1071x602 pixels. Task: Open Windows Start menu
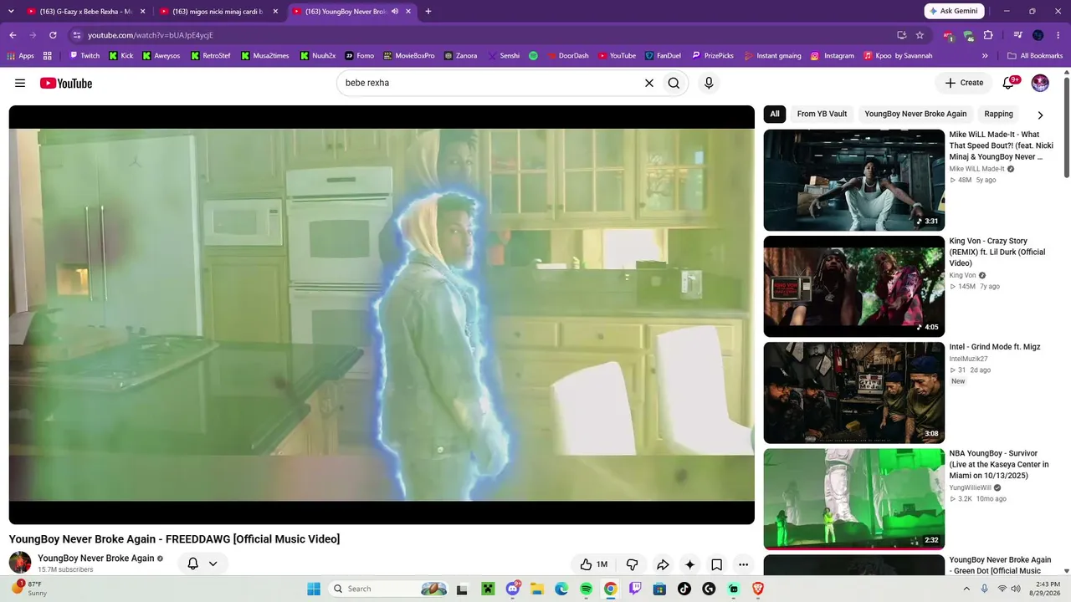[314, 589]
